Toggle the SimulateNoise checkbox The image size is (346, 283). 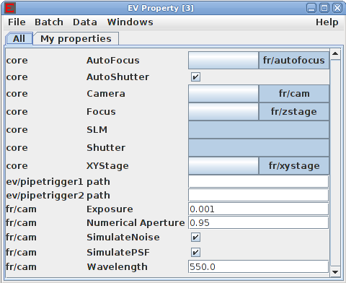[195, 238]
